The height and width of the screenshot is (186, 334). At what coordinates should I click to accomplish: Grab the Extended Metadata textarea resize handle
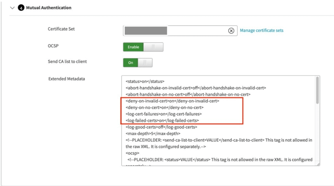pyautogui.click(x=318, y=164)
